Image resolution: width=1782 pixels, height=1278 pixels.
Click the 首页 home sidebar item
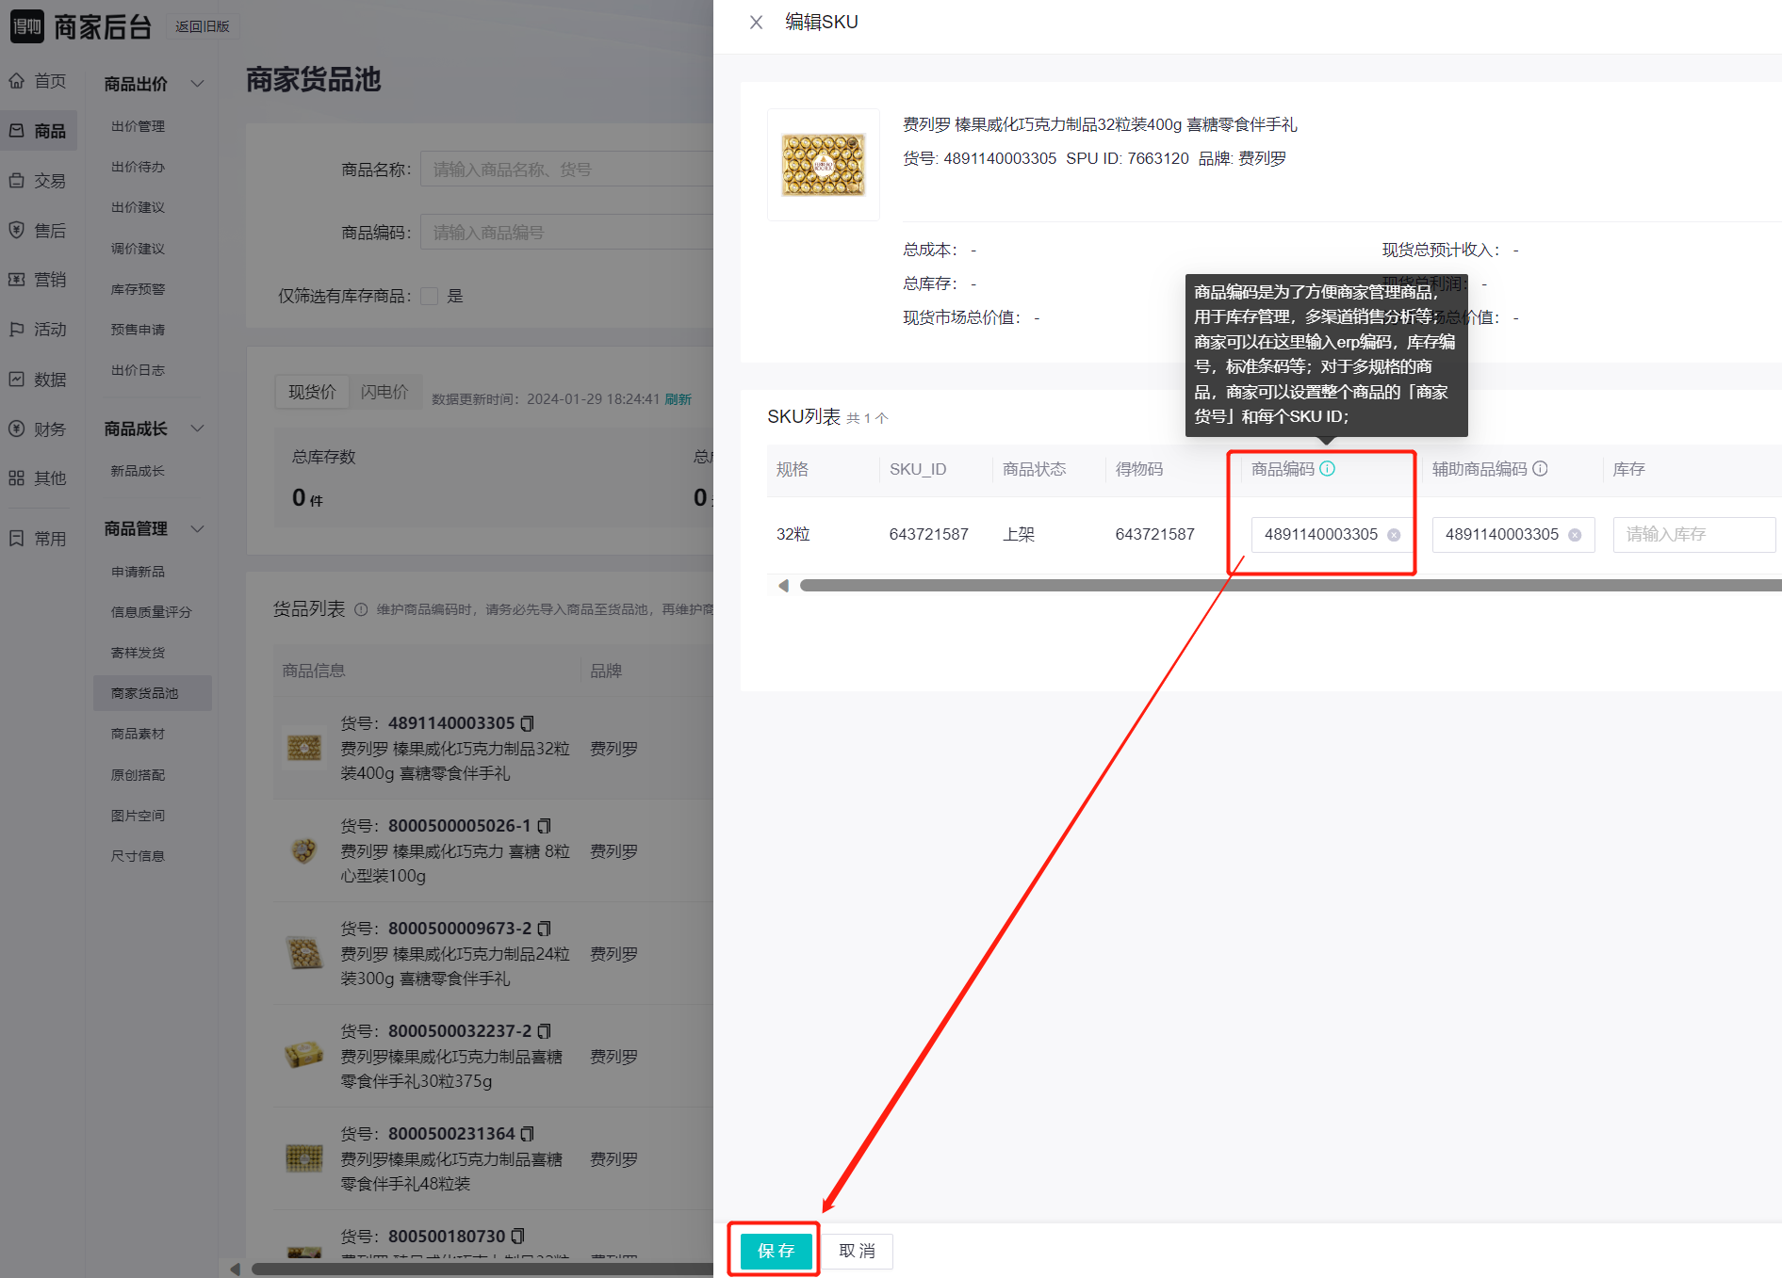39,81
